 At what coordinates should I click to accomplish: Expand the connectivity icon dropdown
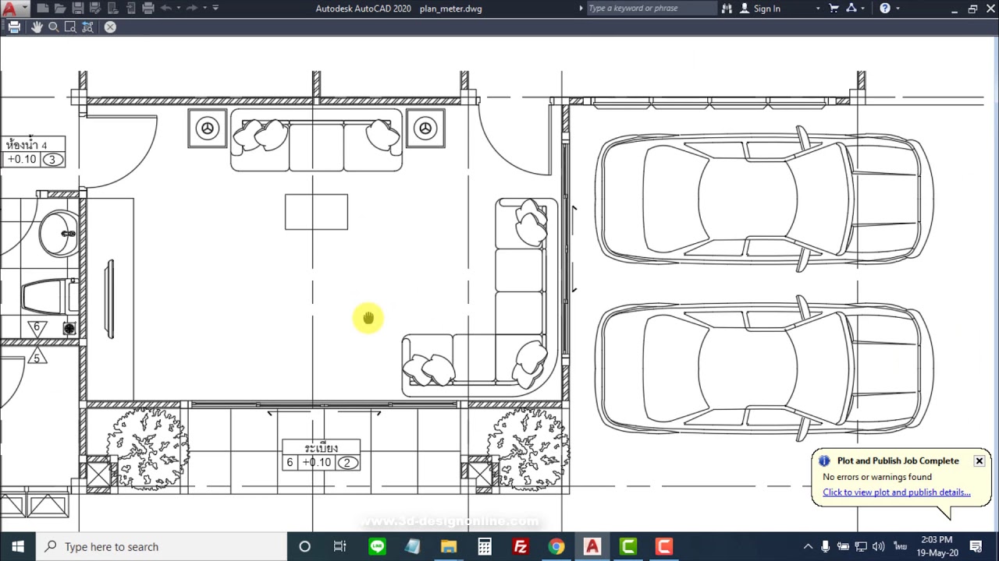(862, 8)
